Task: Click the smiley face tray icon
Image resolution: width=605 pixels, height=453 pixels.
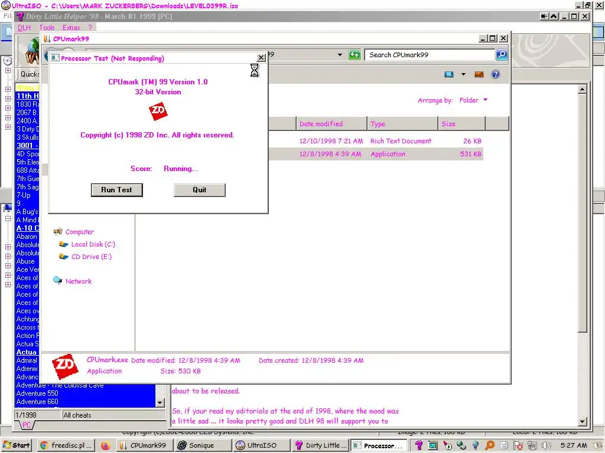Action: click(x=504, y=446)
